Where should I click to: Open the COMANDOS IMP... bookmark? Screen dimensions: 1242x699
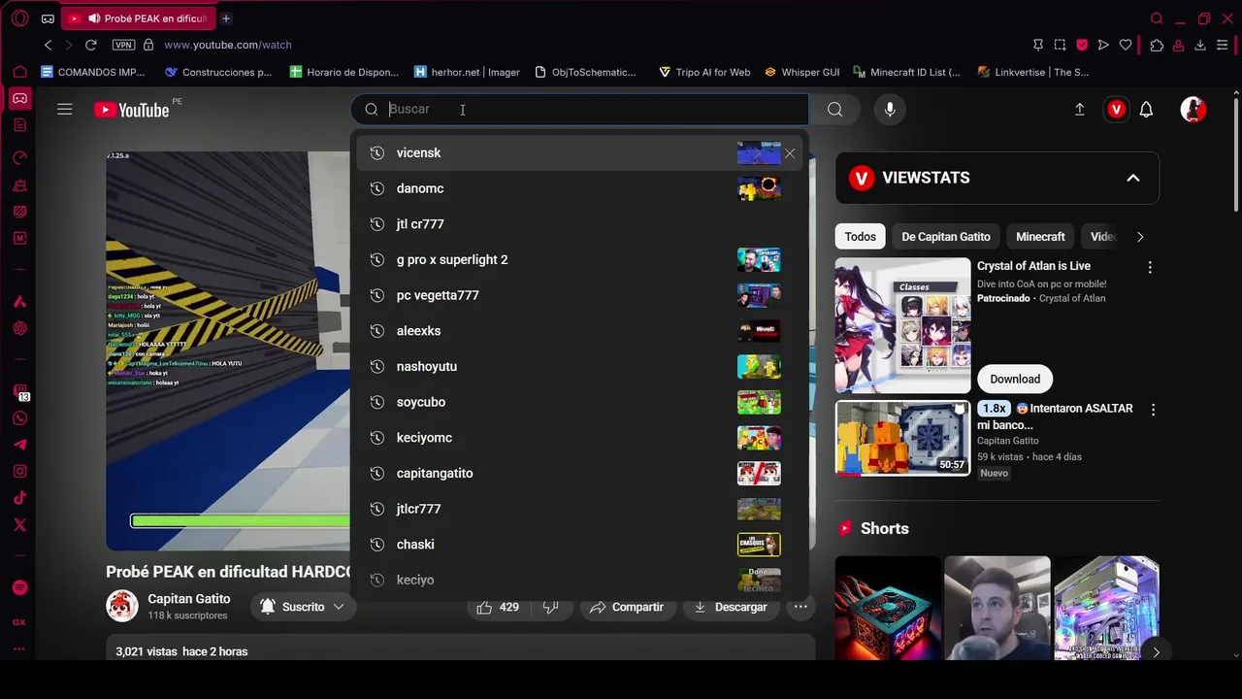pyautogui.click(x=92, y=72)
